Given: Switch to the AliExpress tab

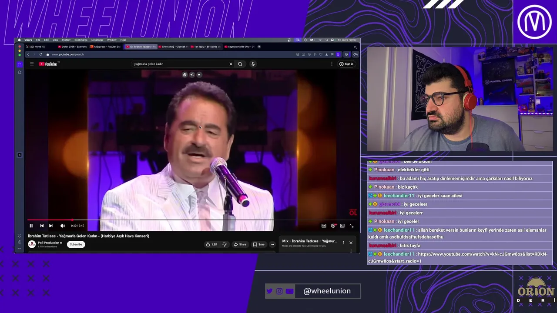Looking at the screenshot, I should pyautogui.click(x=106, y=47).
